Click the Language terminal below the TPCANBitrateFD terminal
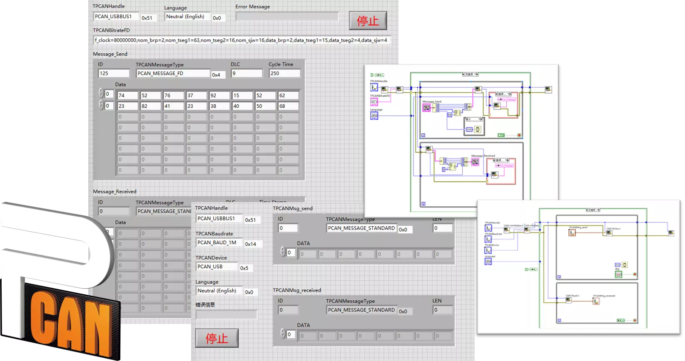Viewport: 685px width, 361px height. 374,116
